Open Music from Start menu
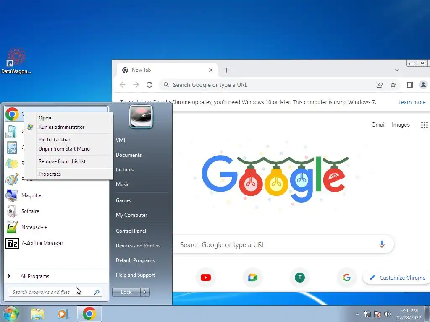Viewport: 430px width, 322px height. (122, 184)
